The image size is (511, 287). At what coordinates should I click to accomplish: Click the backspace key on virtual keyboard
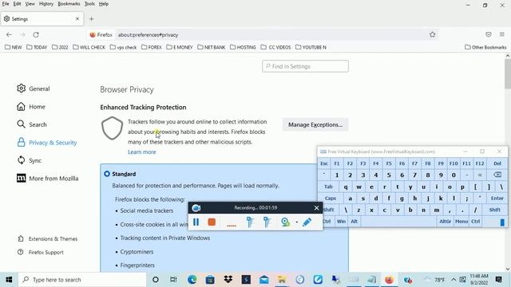click(497, 175)
